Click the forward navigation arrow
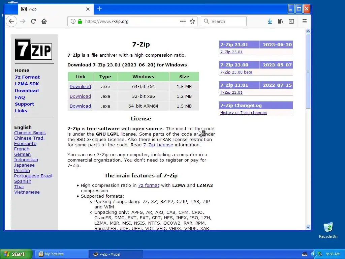 point(23,21)
